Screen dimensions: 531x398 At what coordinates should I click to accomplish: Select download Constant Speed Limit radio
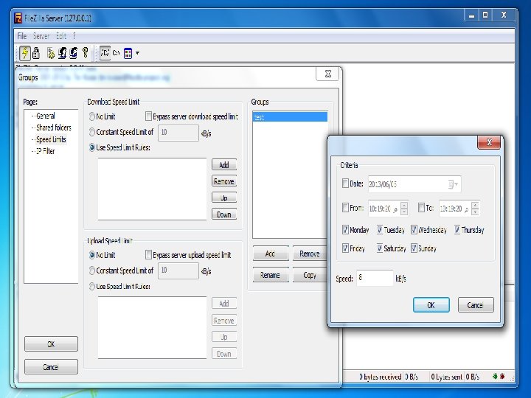tap(91, 132)
